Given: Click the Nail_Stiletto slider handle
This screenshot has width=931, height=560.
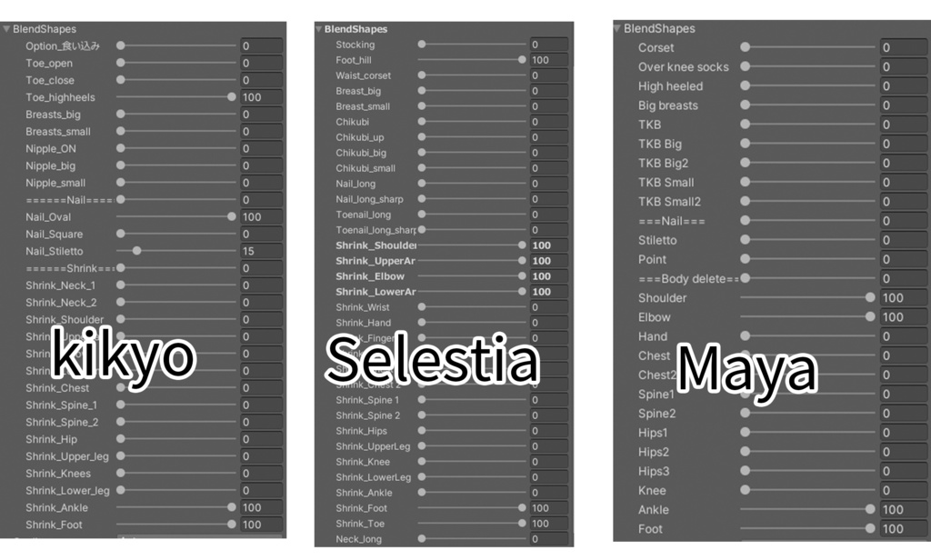Looking at the screenshot, I should (136, 251).
